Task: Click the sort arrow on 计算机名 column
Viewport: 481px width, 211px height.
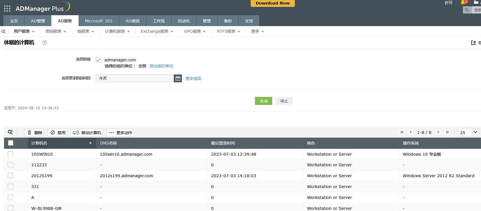Action: 90,143
